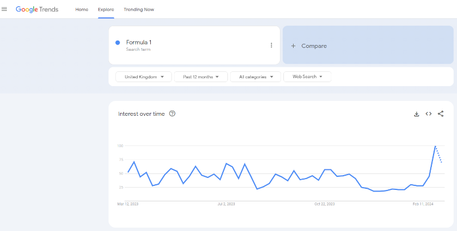Click the Formula 1 search term field
The image size is (457, 231).
pos(194,45)
